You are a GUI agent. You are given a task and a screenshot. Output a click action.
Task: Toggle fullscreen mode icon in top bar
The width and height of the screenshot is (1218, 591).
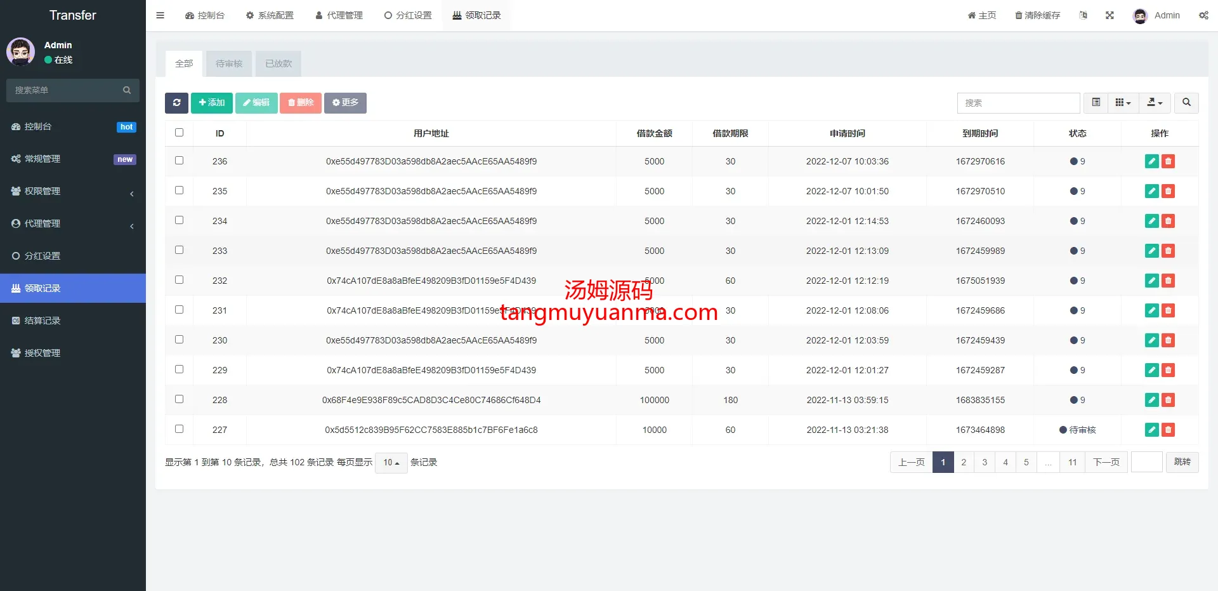pyautogui.click(x=1110, y=15)
